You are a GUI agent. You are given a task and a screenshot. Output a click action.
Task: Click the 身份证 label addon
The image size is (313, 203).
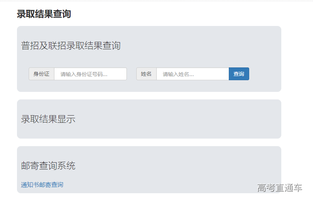coord(42,74)
